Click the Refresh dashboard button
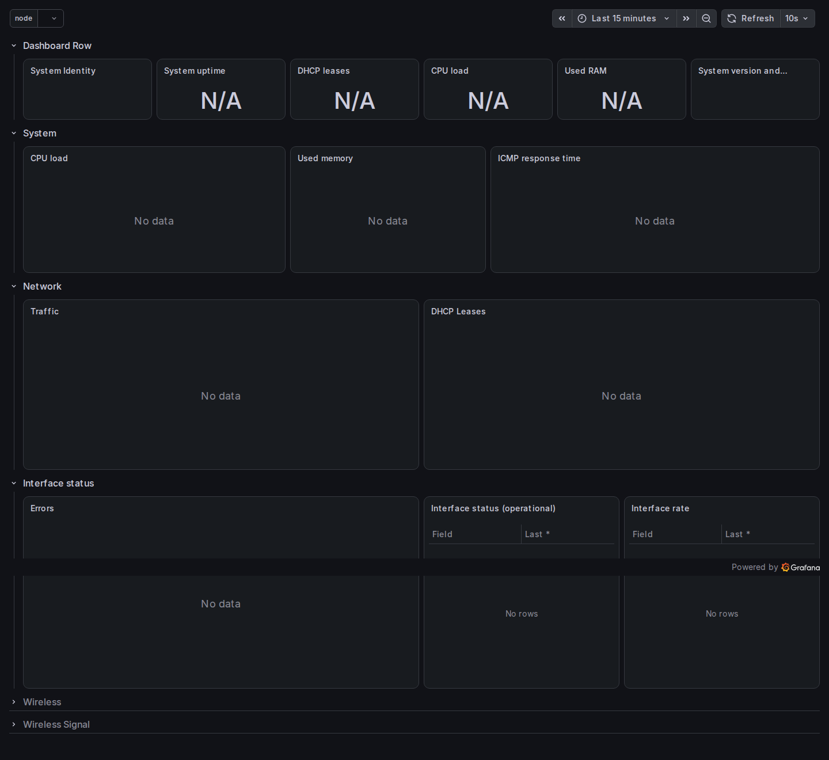 [x=751, y=18]
